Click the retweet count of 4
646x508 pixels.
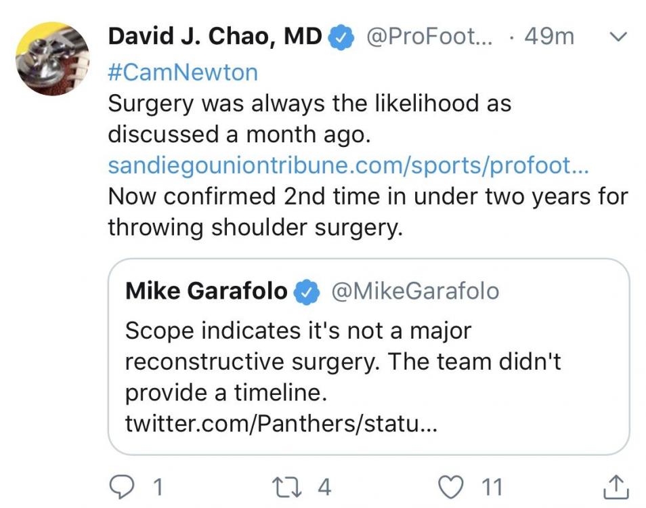point(324,486)
